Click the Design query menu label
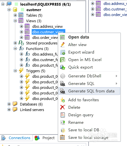 pos(81,115)
